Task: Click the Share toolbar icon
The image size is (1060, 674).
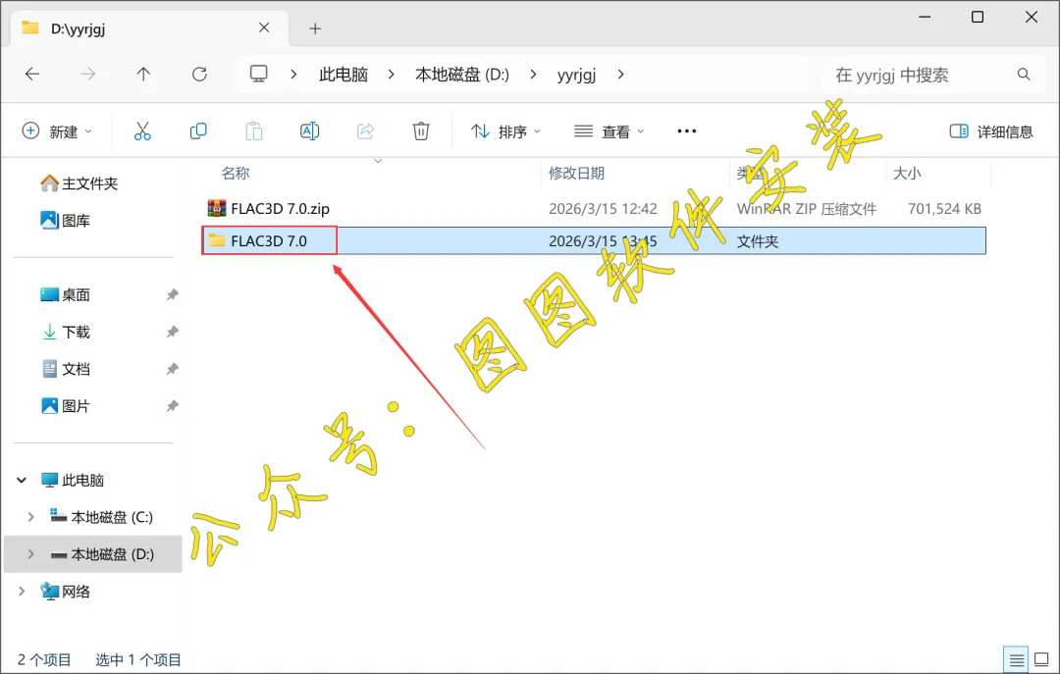Action: click(366, 131)
